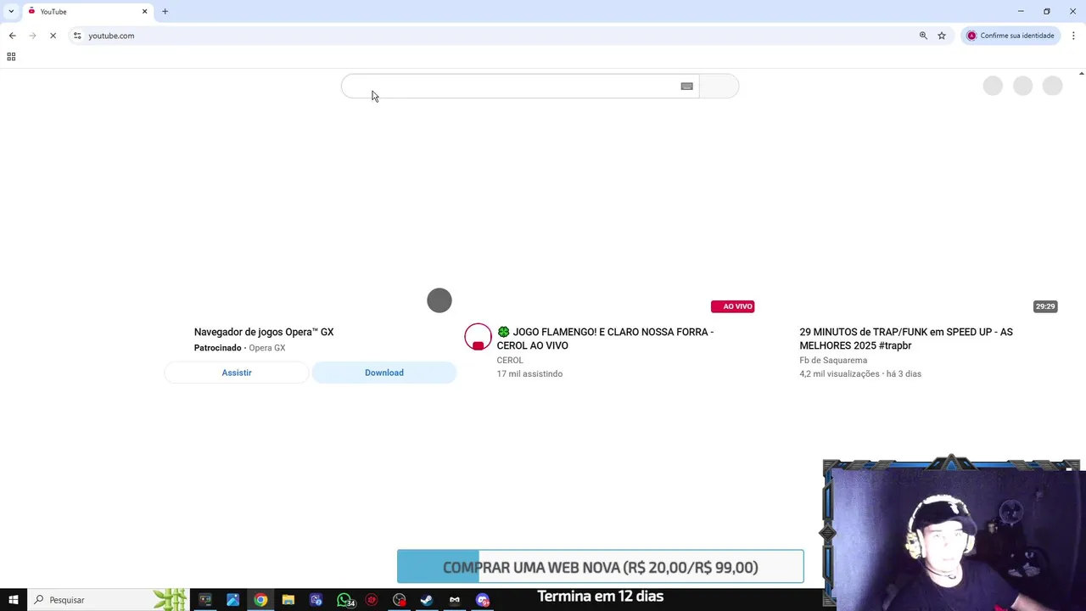Open JOGO FLAMENGO live video title
This screenshot has width=1086, height=611.
pyautogui.click(x=605, y=339)
